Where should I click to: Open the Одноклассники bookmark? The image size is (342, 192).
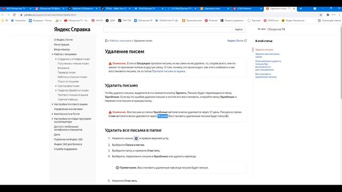coord(192,20)
